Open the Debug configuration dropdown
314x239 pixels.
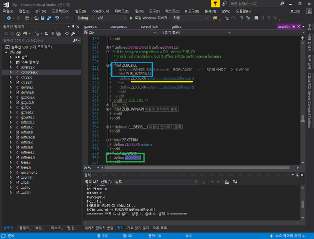pyautogui.click(x=86, y=18)
